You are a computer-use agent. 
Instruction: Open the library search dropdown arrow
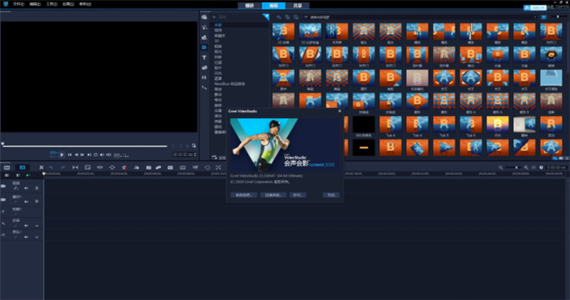(535, 17)
